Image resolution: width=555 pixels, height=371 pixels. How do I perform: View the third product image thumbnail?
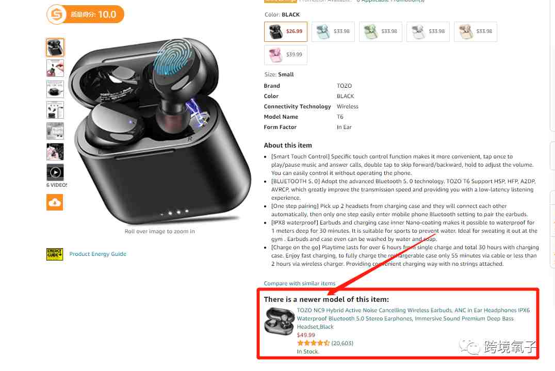click(x=55, y=89)
